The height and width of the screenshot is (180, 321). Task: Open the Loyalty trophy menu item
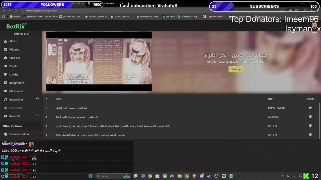(x=14, y=74)
